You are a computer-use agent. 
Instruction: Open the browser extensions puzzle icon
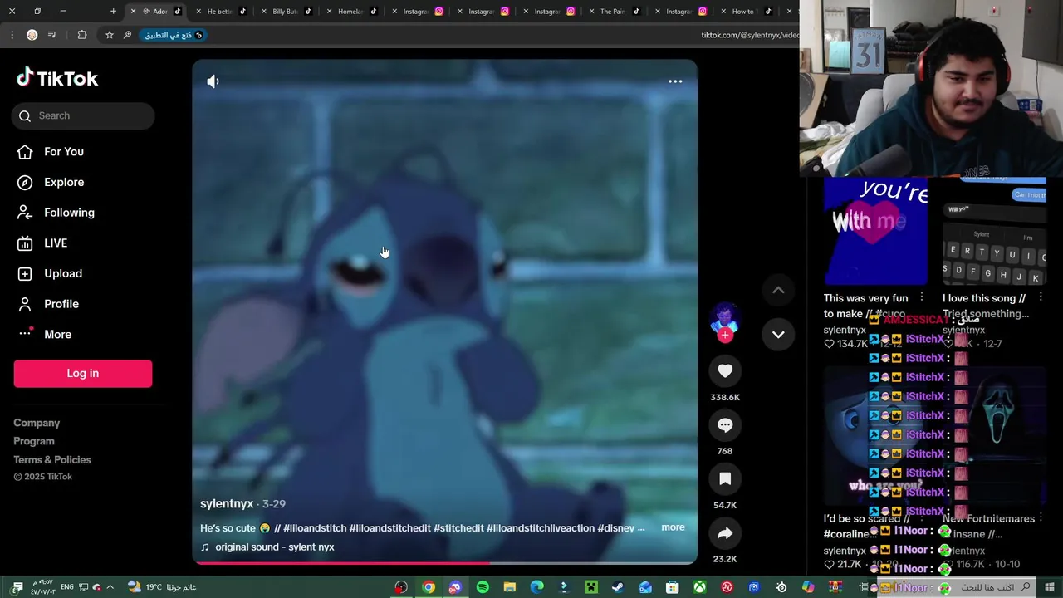pos(82,35)
